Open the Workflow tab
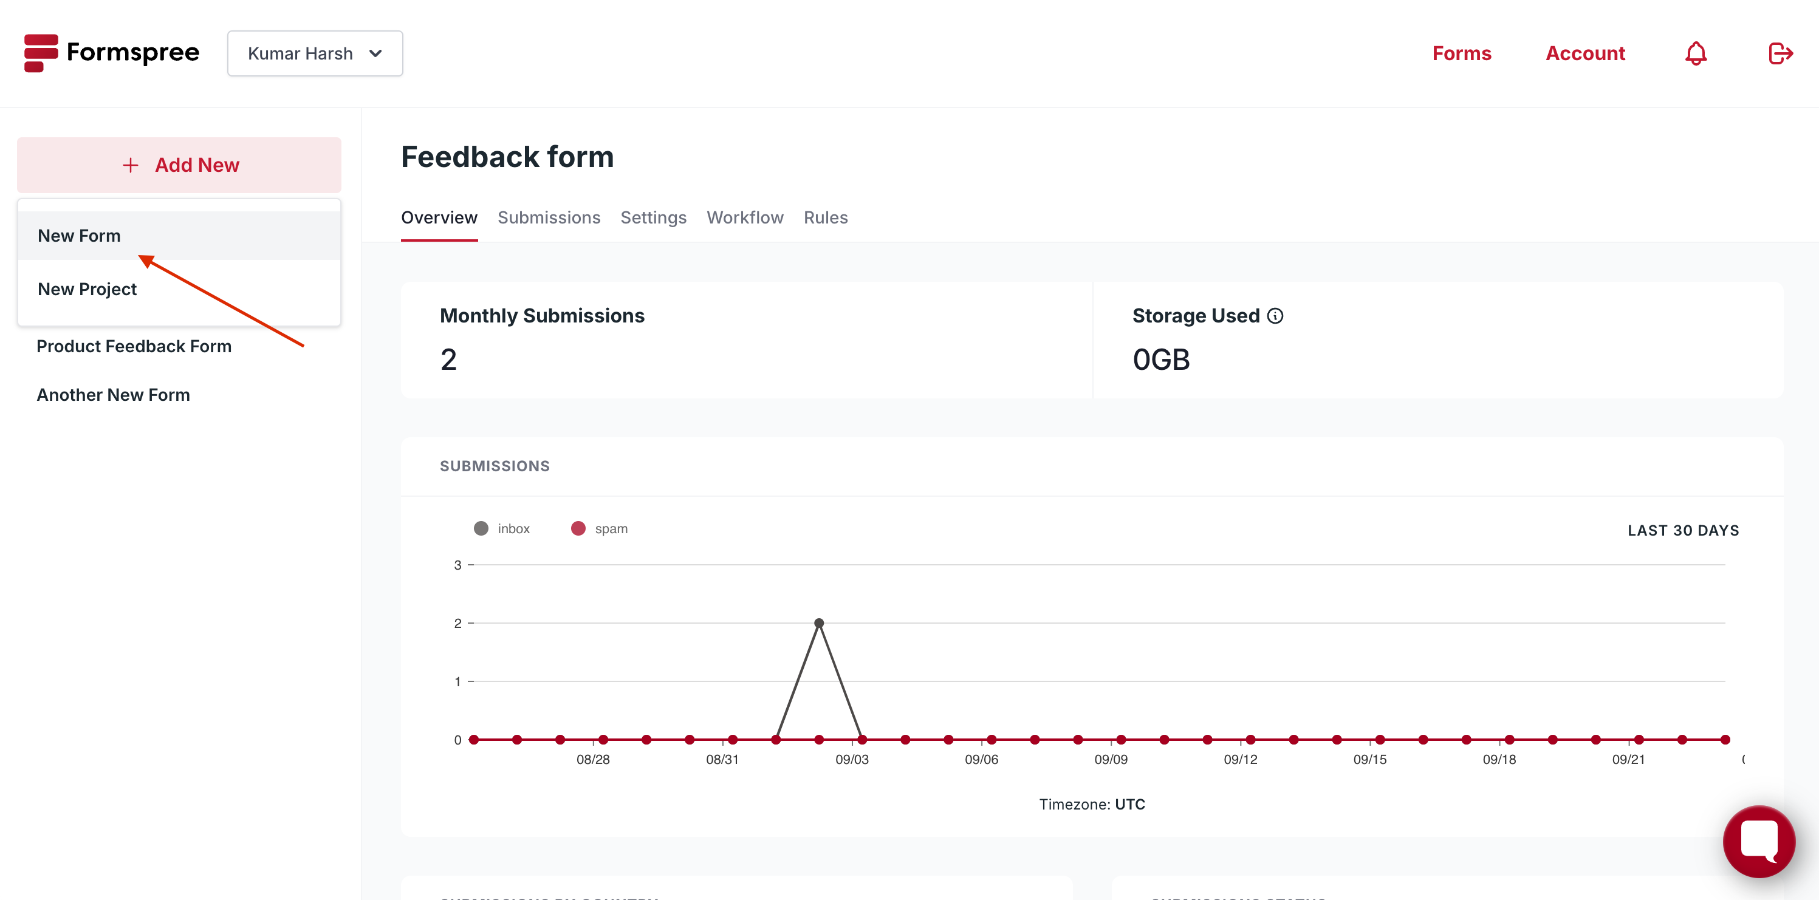The width and height of the screenshot is (1819, 900). [x=745, y=217]
